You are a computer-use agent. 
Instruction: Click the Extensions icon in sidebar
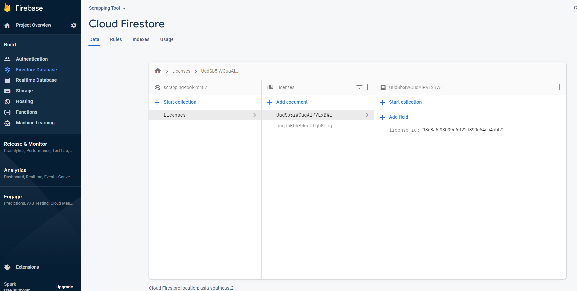click(7, 267)
